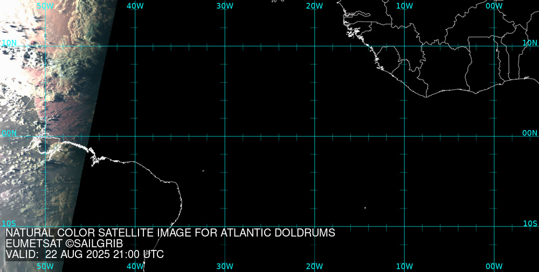Click the 50W longitude label on top edge
Viewport: 539px width, 272px height.
[45, 6]
